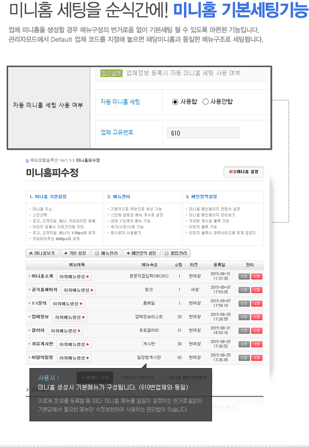Open the 메뉴관리 toolbar button
The width and height of the screenshot is (309, 447).
point(106,253)
